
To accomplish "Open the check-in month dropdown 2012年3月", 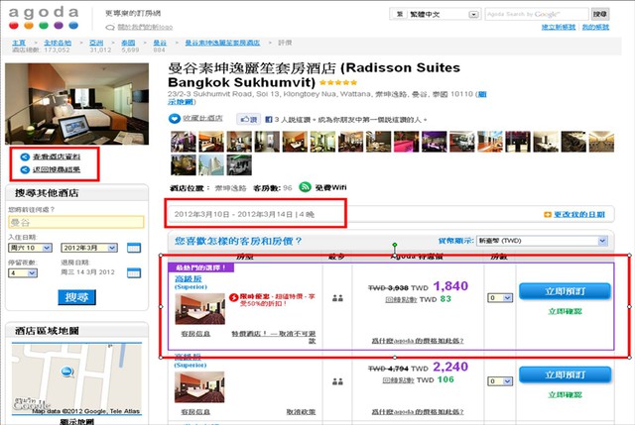I will pyautogui.click(x=89, y=248).
